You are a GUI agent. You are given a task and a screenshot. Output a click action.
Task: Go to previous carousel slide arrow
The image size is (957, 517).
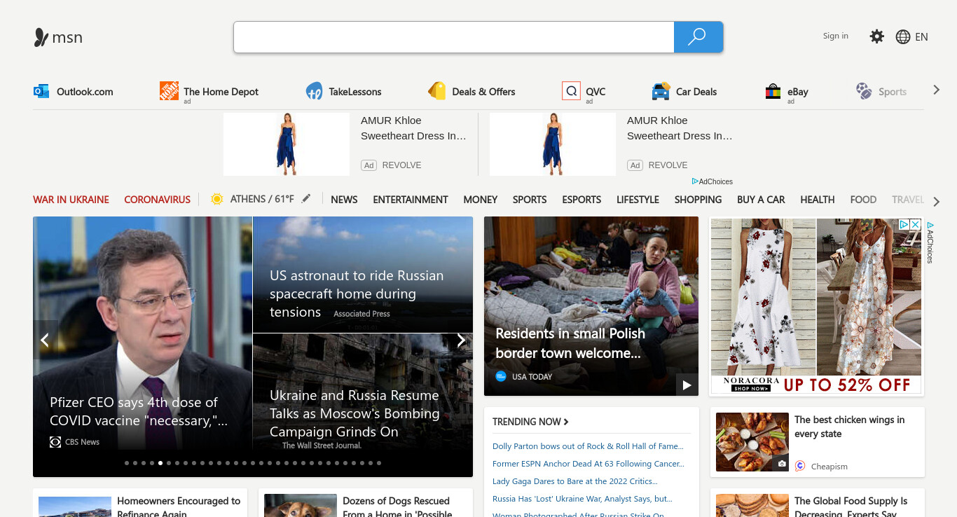45,340
